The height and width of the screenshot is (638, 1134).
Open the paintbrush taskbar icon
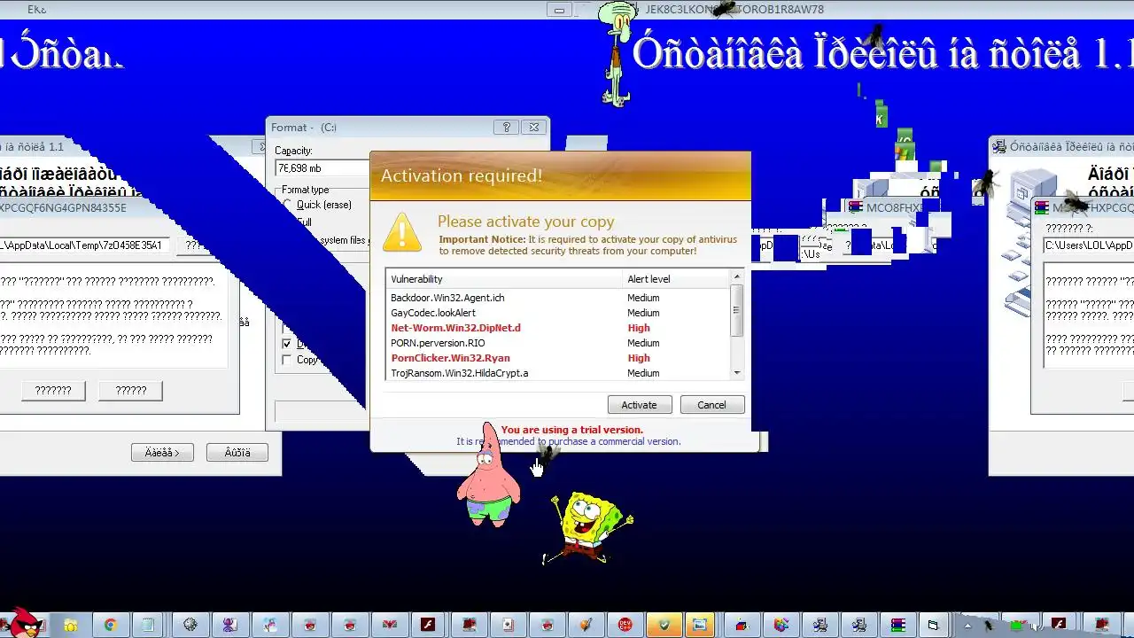(x=586, y=625)
